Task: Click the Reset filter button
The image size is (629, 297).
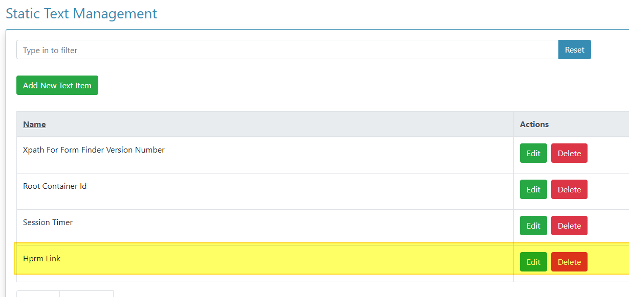Action: (x=574, y=50)
